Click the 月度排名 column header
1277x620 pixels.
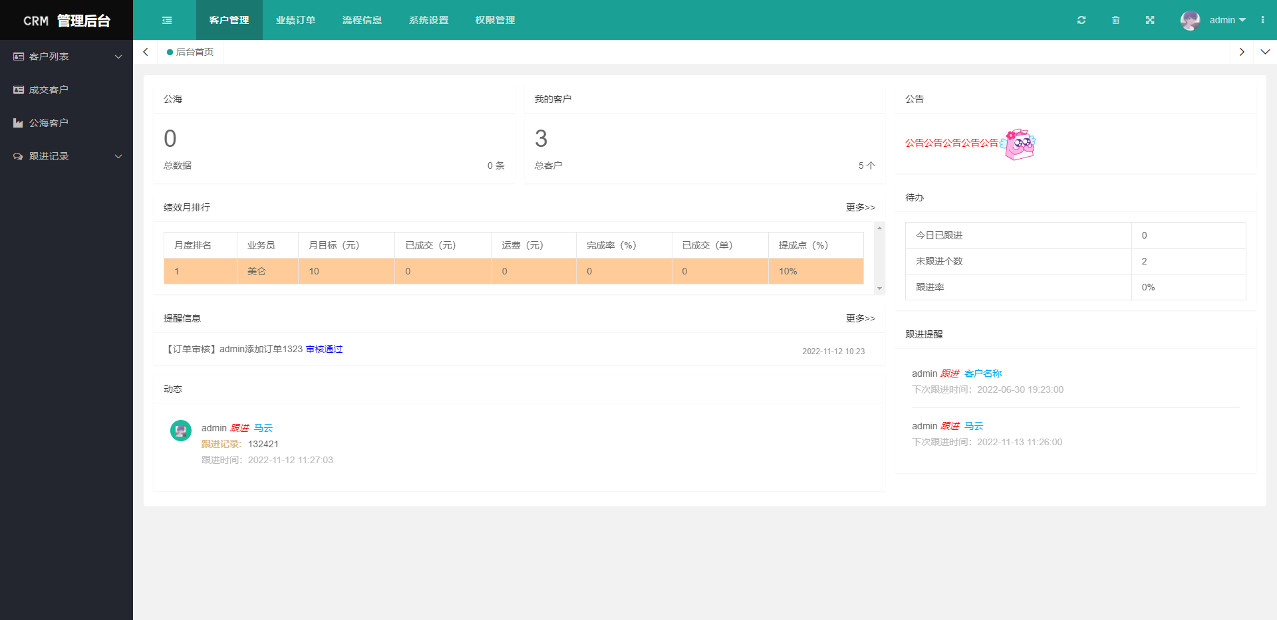pyautogui.click(x=201, y=245)
